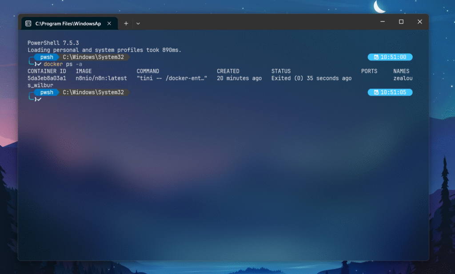This screenshot has width=455, height=274.
Task: Click the 10:51:00 timestamp badge
Action: coord(390,57)
